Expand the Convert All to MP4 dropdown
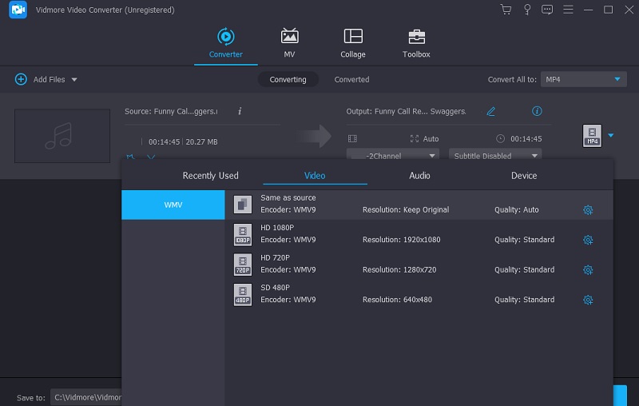The image size is (639, 406). 583,80
